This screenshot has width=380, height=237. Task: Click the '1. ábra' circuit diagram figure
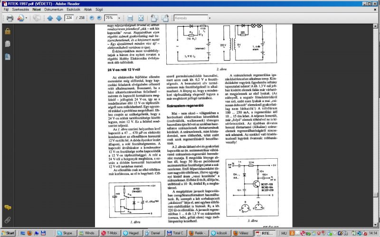[x=135, y=200]
